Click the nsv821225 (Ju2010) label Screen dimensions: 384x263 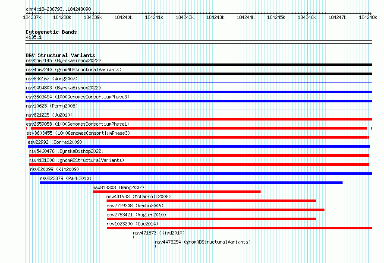click(x=49, y=115)
